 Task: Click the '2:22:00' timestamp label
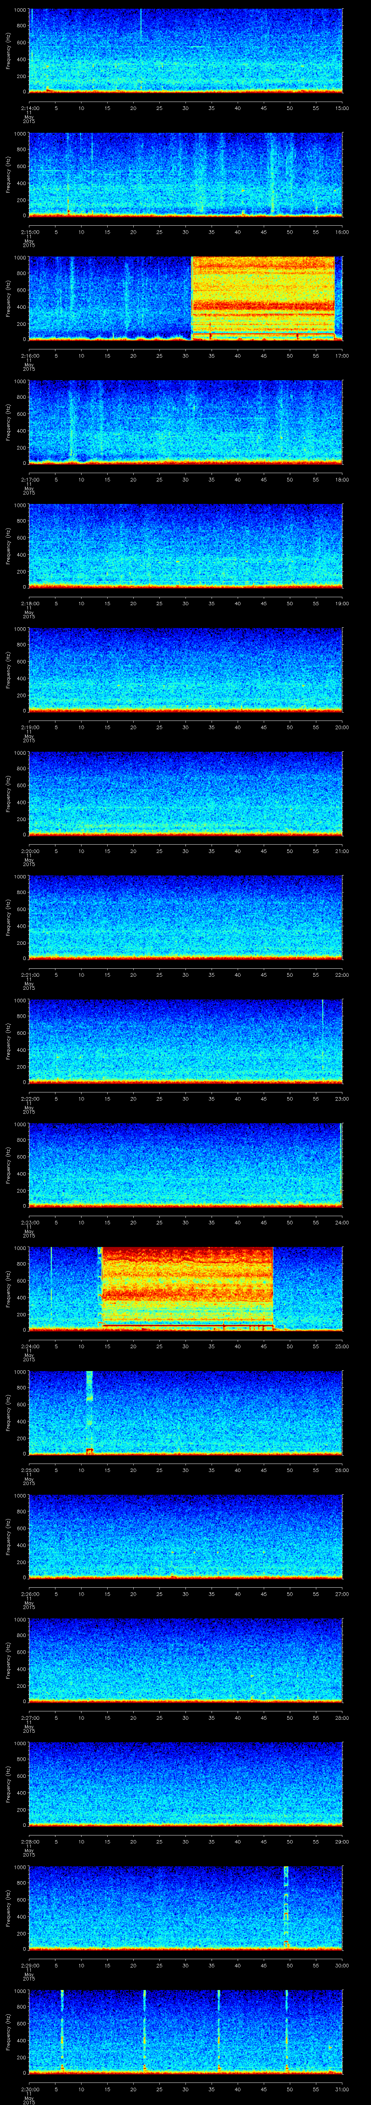click(29, 1098)
